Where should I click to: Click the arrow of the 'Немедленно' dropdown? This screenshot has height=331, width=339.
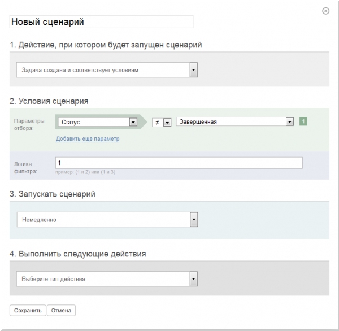[x=194, y=219]
